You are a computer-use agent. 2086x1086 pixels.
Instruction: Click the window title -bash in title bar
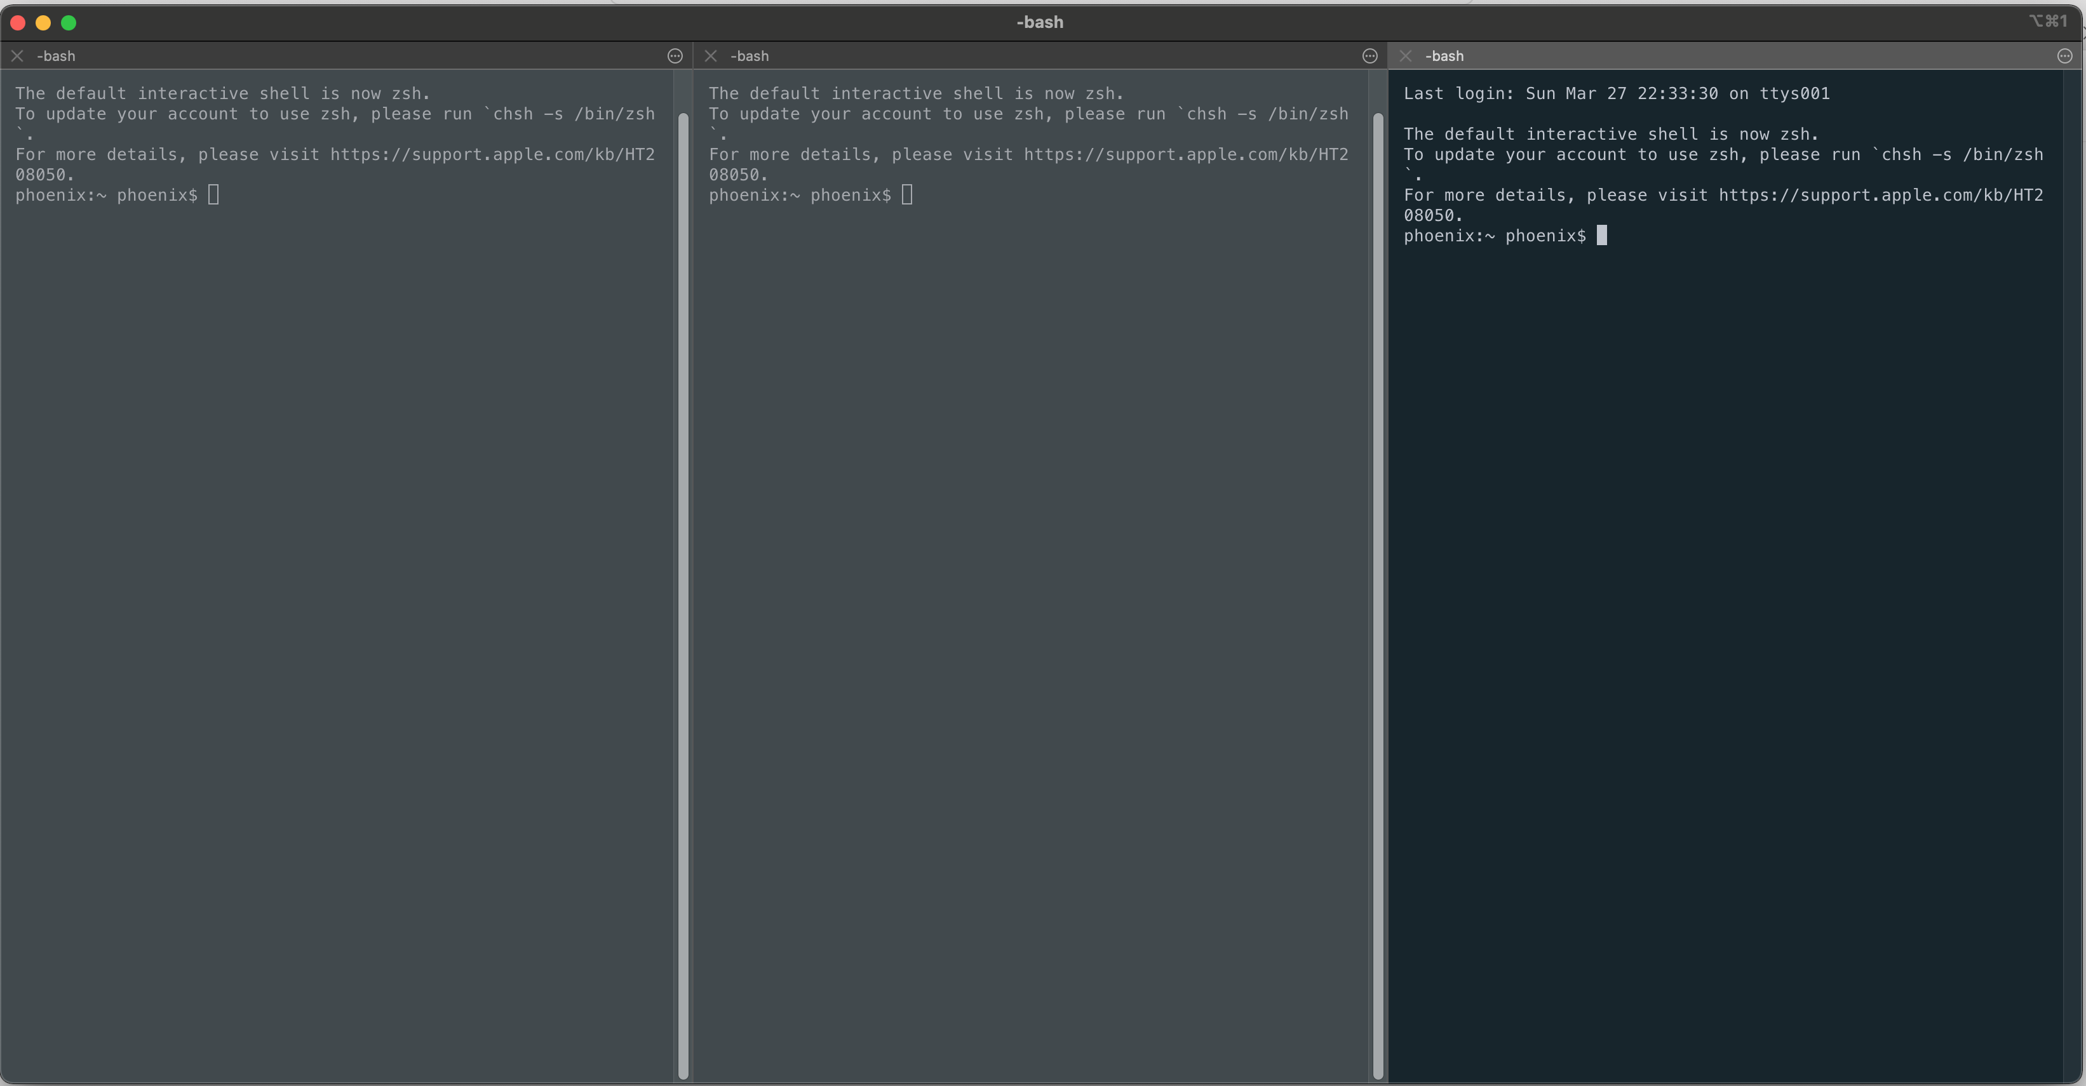1040,23
